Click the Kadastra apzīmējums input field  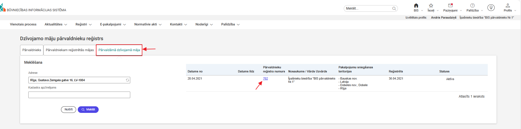pos(79,95)
